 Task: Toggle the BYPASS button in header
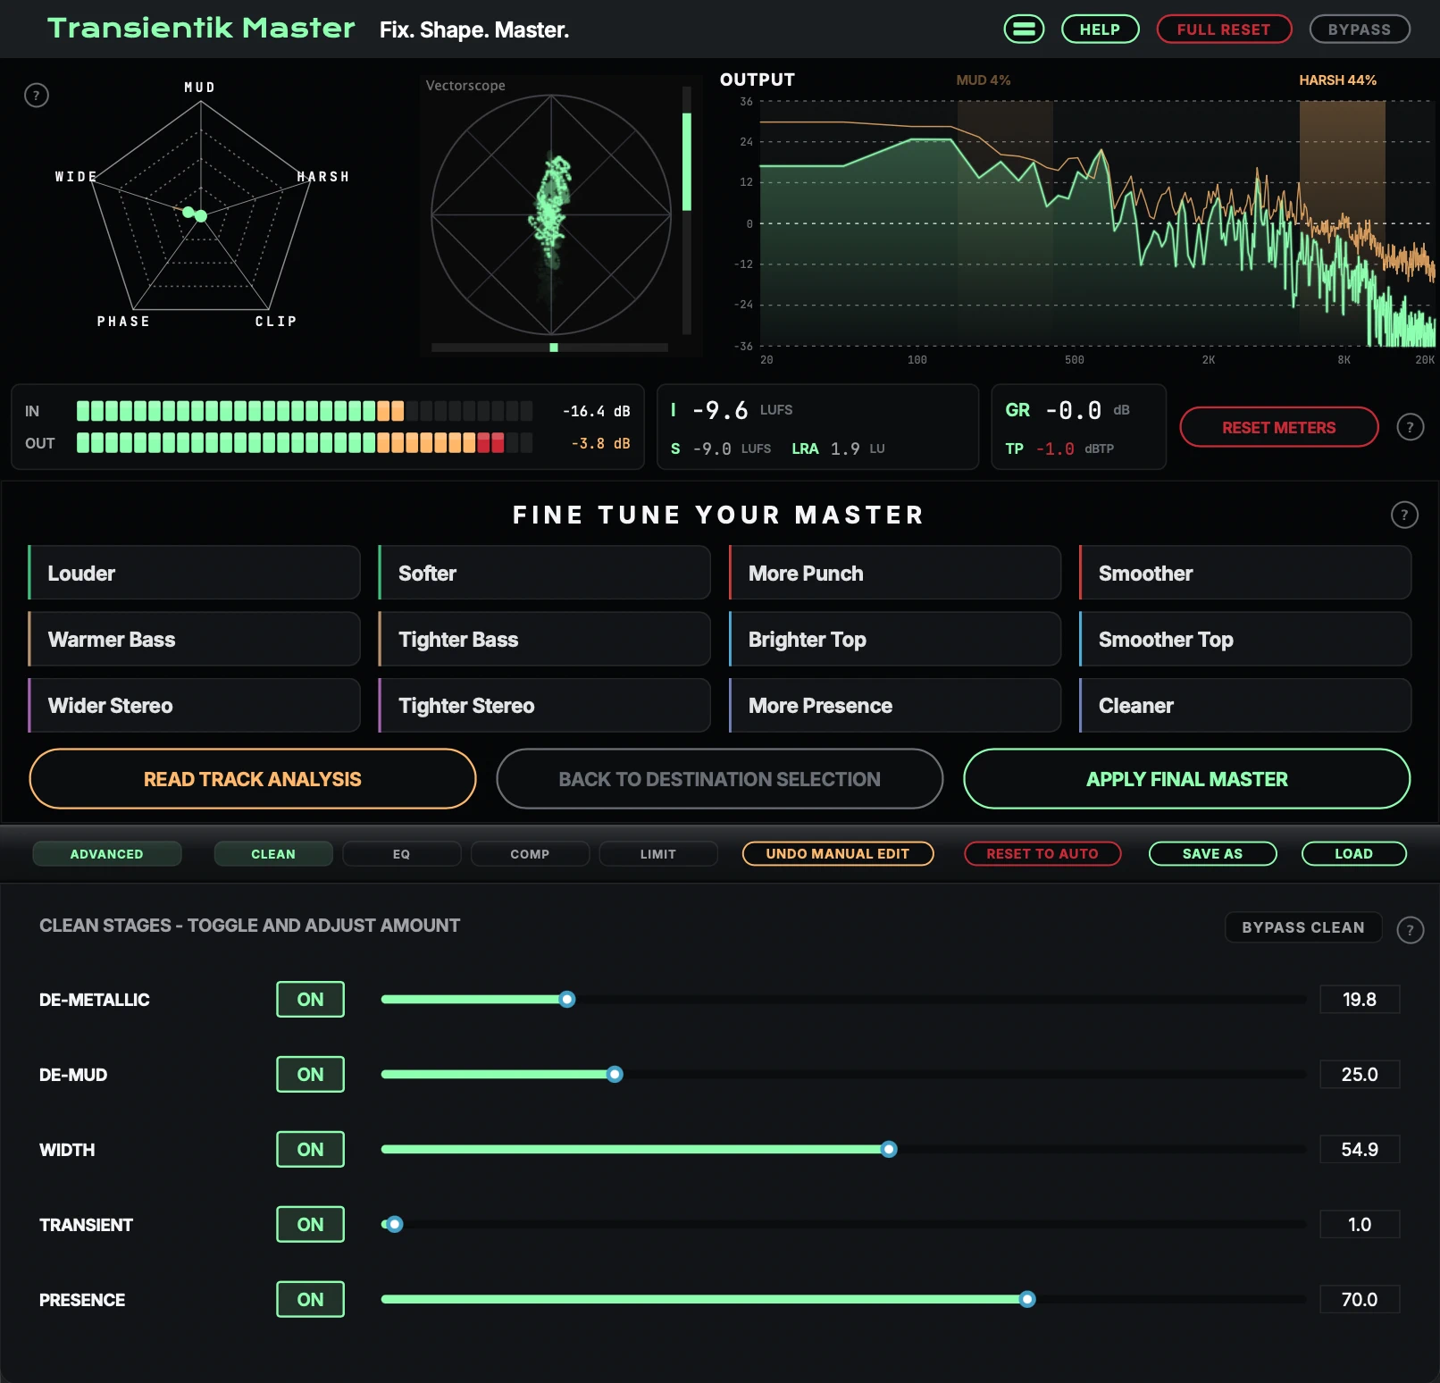(1360, 29)
